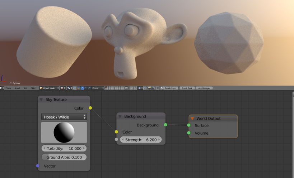Select the World Output node by its title
294x178 pixels.
tap(209, 119)
